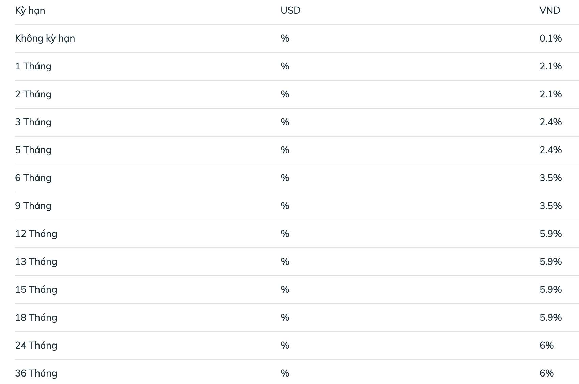Click the USD cell for Không kỳ hạn
579x384 pixels.
(285, 38)
